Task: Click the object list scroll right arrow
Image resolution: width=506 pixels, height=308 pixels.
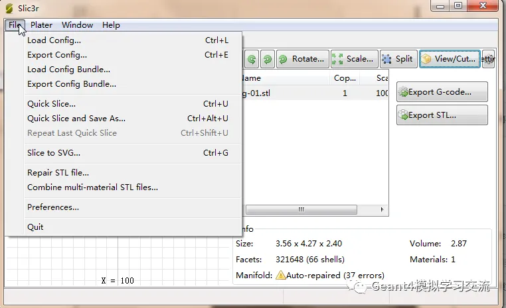Action: pyautogui.click(x=382, y=209)
